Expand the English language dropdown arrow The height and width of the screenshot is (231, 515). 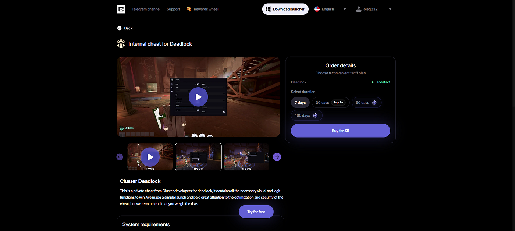tap(345, 9)
